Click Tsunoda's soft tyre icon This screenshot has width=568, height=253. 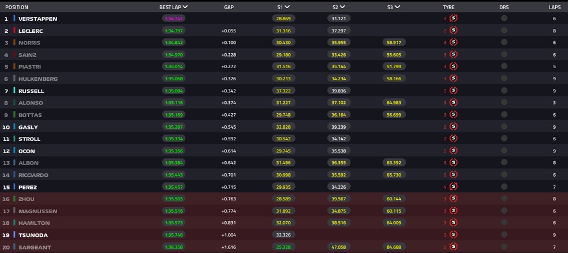tap(453, 235)
